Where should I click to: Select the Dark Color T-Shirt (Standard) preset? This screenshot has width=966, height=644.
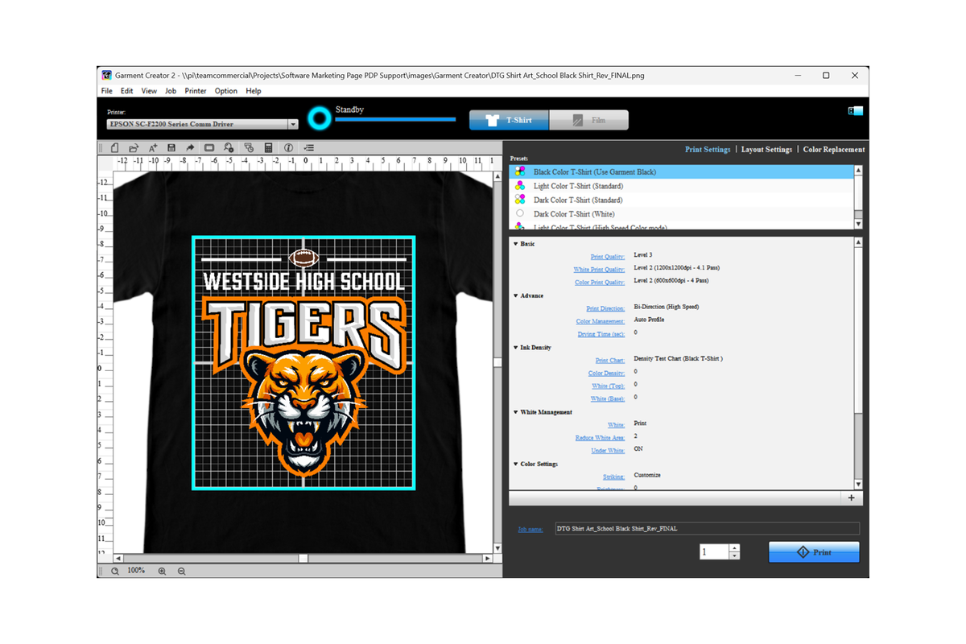[681, 200]
